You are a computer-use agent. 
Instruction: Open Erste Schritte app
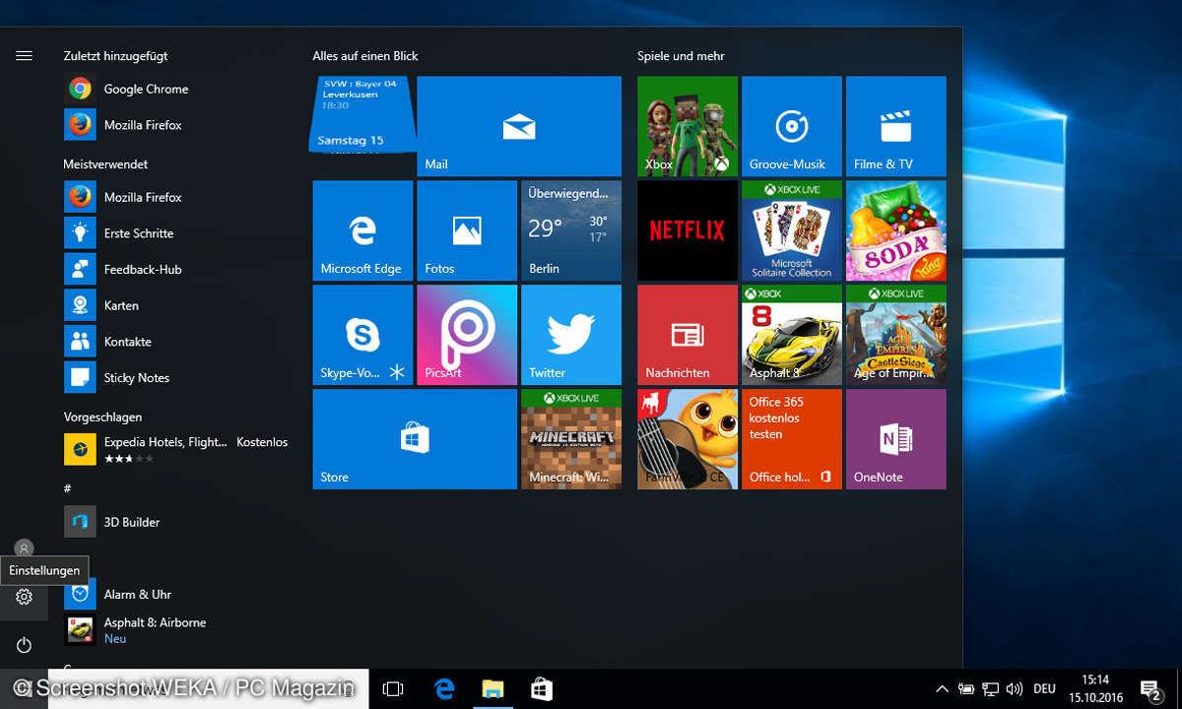tap(177, 233)
